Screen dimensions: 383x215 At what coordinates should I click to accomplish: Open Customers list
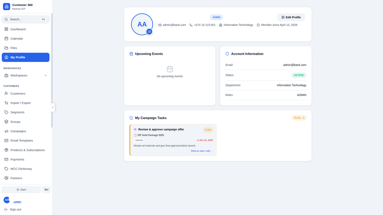pyautogui.click(x=26, y=94)
